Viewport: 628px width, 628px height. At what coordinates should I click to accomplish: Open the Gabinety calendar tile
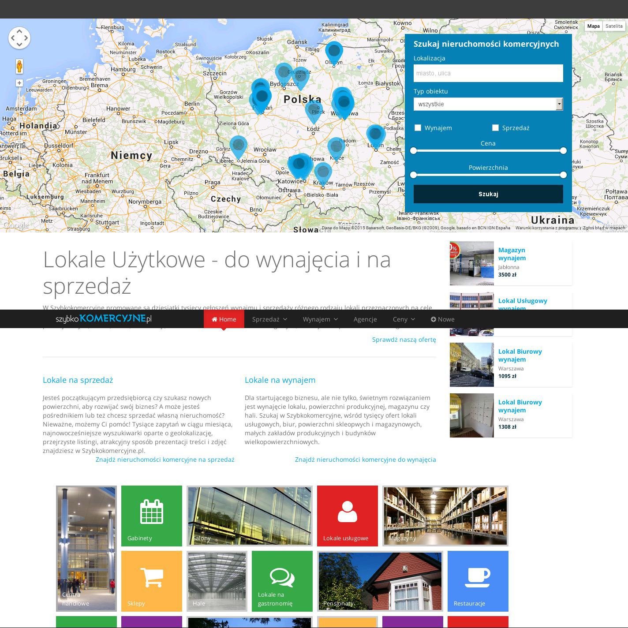tap(152, 516)
